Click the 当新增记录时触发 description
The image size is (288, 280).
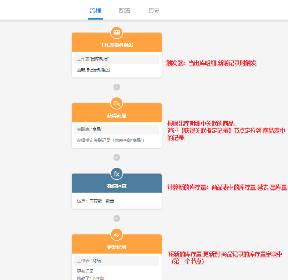(94, 70)
